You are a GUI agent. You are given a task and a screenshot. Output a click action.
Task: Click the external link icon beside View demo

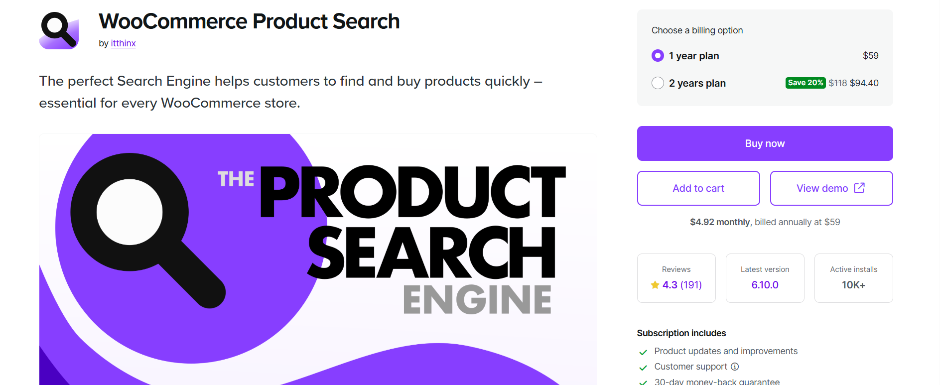pos(859,188)
